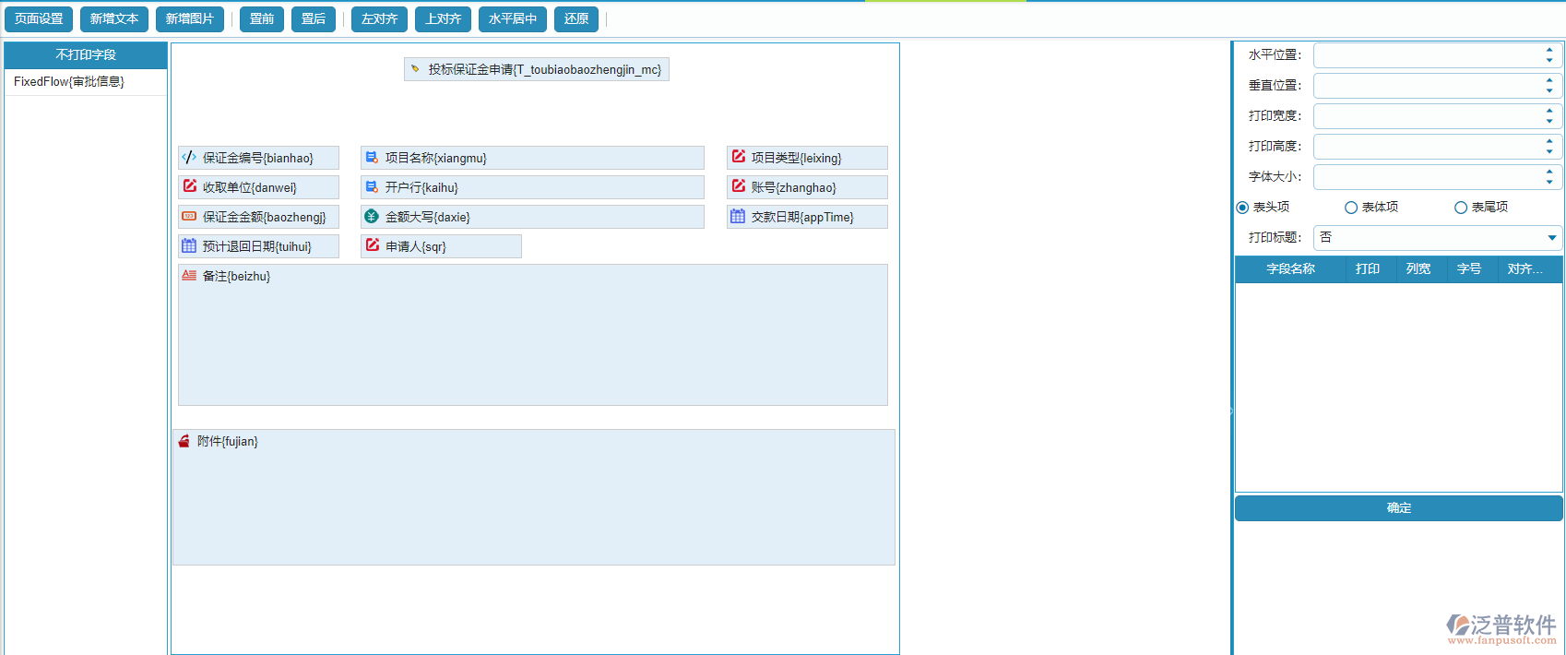Click the yen icon beside 金额大写{daxie}
Image resolution: width=1566 pixels, height=655 pixels.
tap(372, 217)
